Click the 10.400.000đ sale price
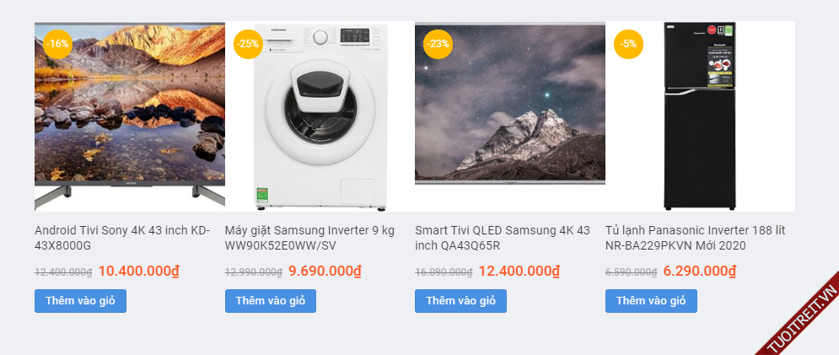 (x=139, y=272)
